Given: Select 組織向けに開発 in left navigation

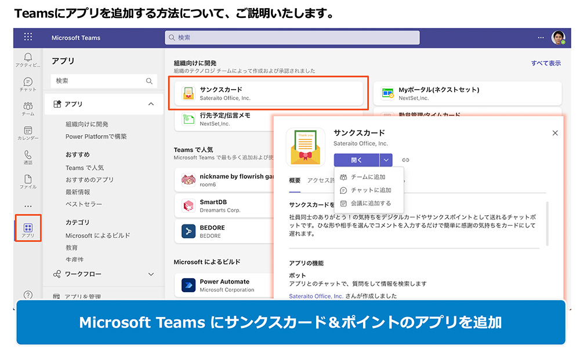Looking at the screenshot, I should 87,124.
